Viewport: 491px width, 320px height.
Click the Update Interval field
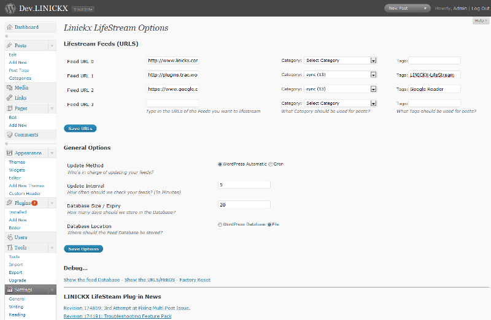pyautogui.click(x=244, y=185)
